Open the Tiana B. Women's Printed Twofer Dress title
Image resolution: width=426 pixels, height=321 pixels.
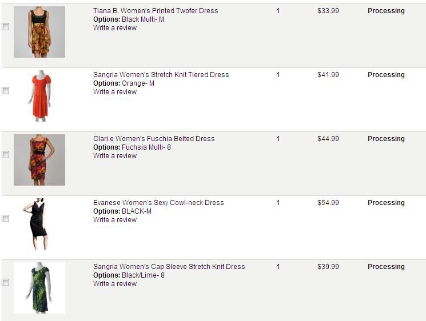click(156, 11)
